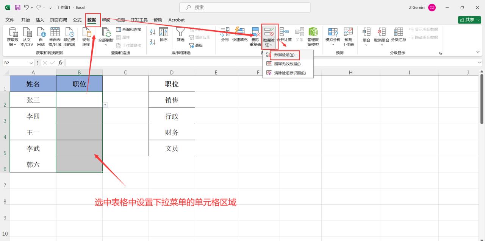Select column D header
485x241 pixels.
pos(172,72)
